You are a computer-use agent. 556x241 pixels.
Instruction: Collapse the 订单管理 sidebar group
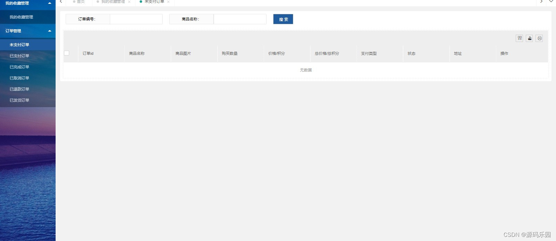tap(28, 31)
